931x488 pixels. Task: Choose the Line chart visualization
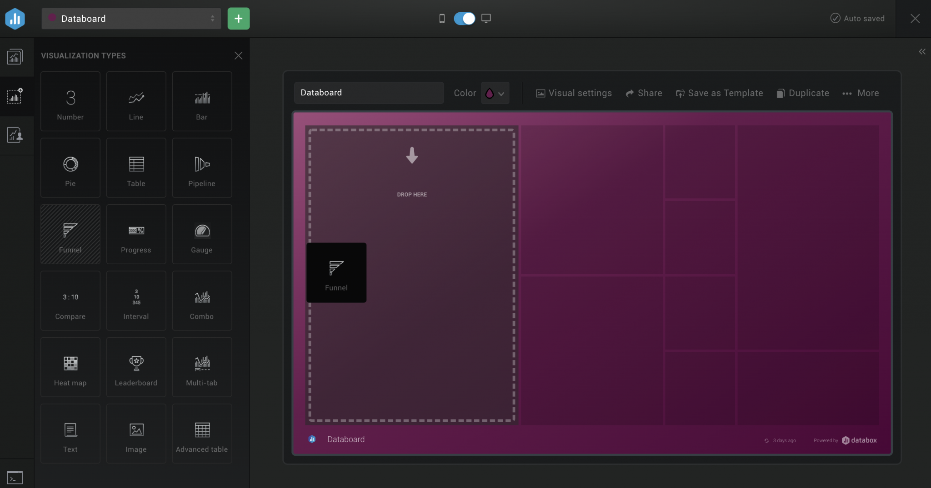(x=136, y=102)
